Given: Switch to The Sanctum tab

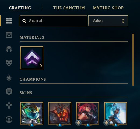Looking at the screenshot, I should point(69,8).
